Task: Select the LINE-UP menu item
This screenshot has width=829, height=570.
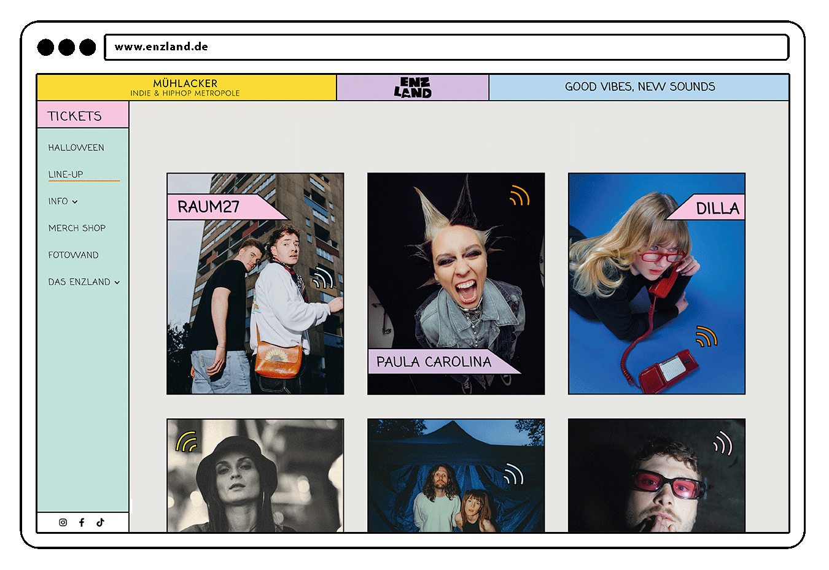Action: point(66,174)
